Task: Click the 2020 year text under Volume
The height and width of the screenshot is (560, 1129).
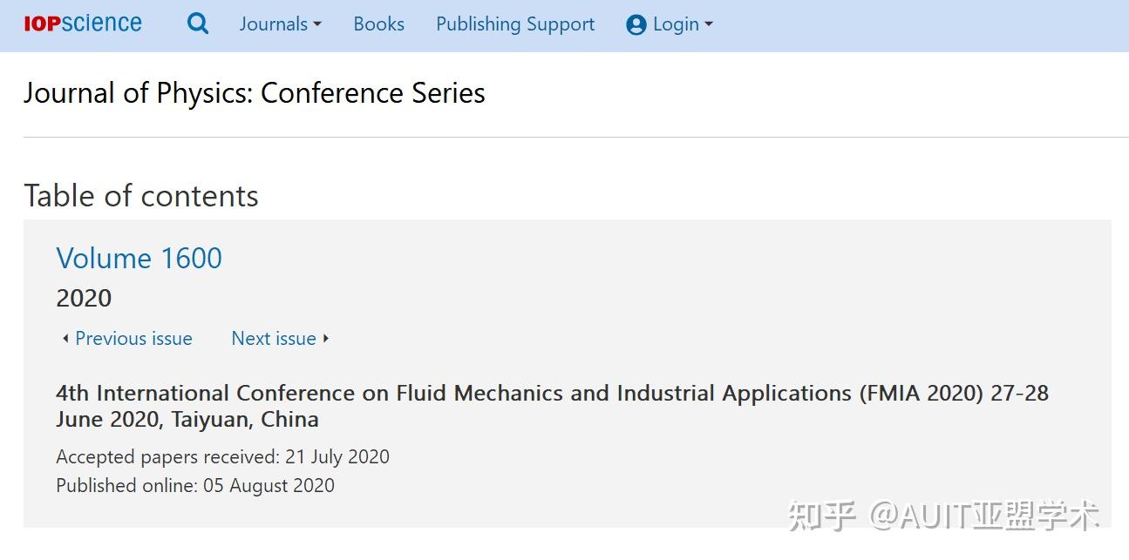Action: coord(84,298)
